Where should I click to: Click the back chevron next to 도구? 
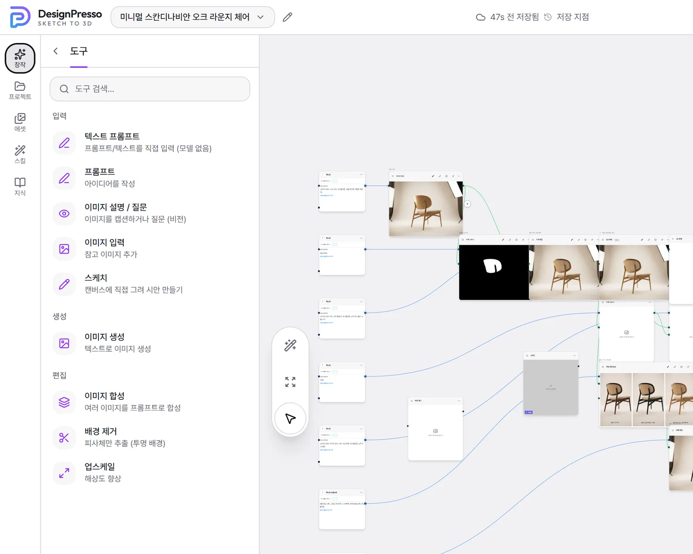55,51
